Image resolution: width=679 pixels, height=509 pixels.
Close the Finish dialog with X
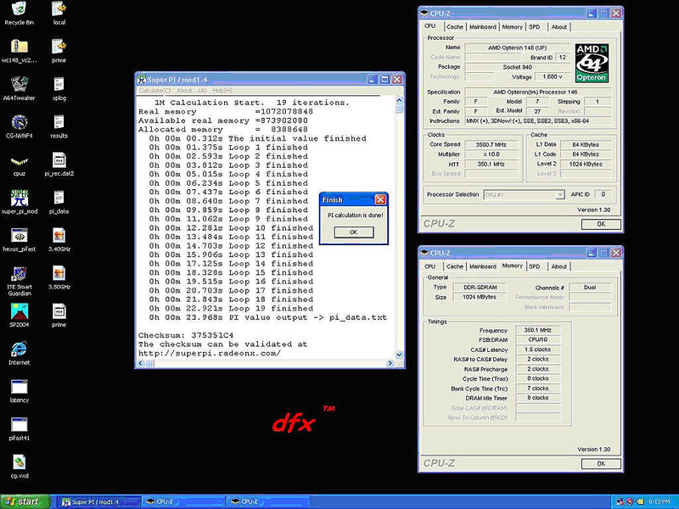point(380,199)
